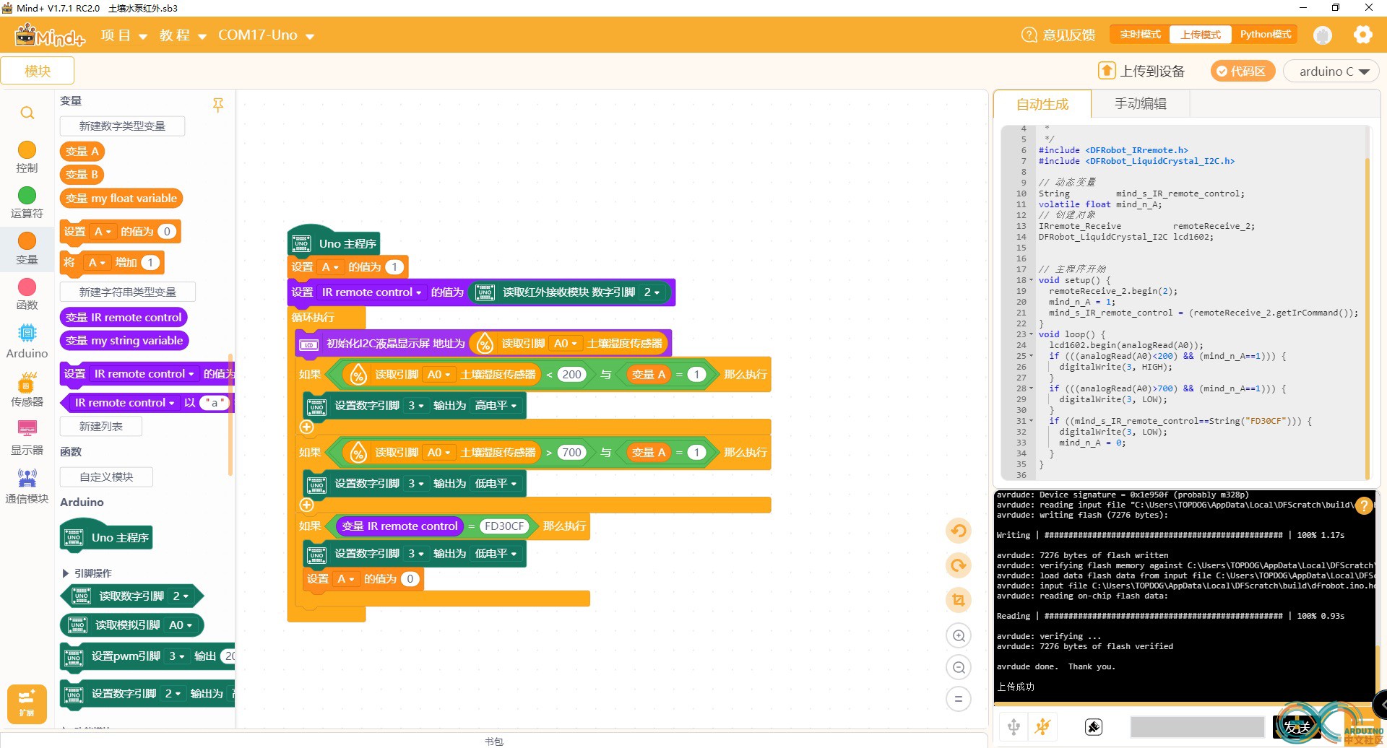Open the 书包 backpack bar
Screen dimensions: 1387x748
pos(494,741)
